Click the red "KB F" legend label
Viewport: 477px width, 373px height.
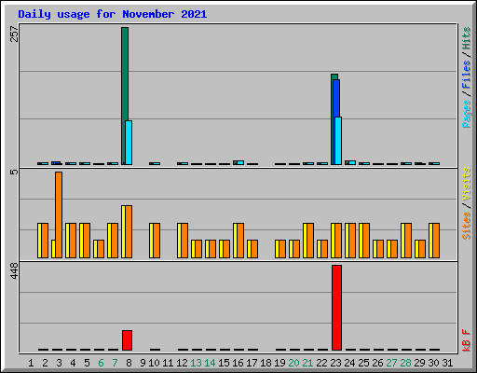[466, 340]
